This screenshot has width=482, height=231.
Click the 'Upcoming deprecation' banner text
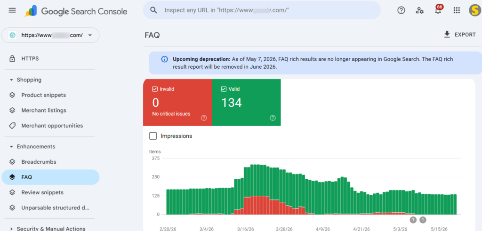coord(201,59)
